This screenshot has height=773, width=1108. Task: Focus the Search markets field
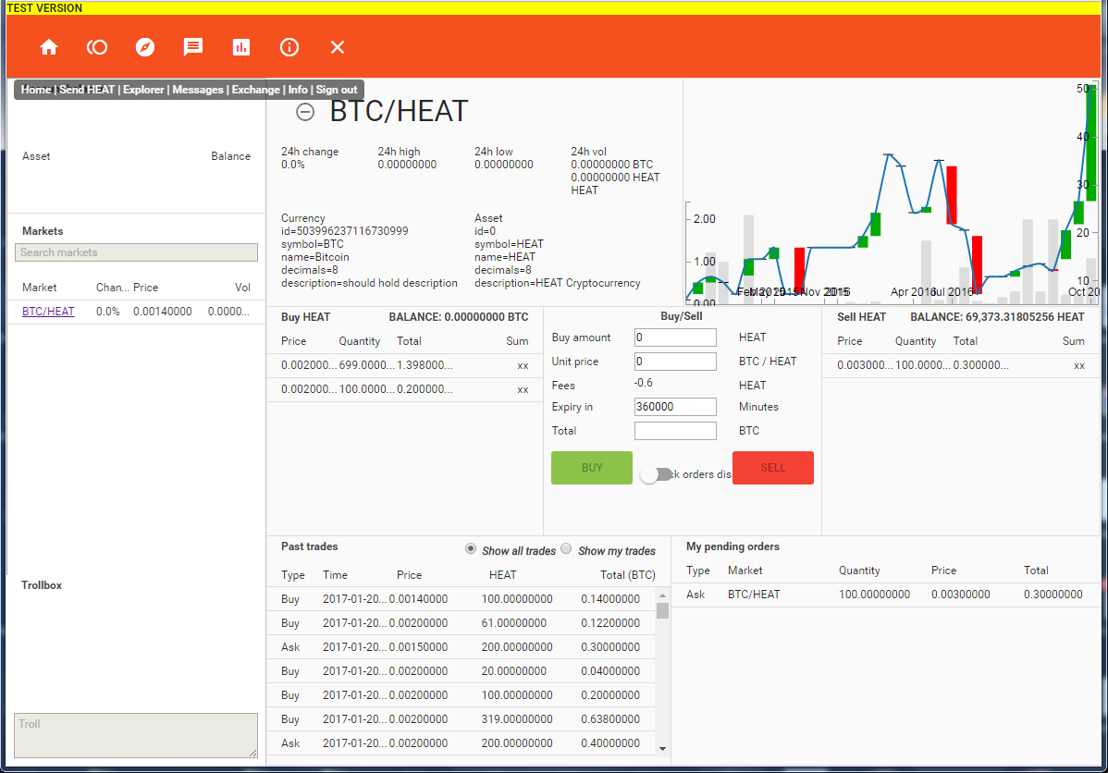tap(136, 252)
